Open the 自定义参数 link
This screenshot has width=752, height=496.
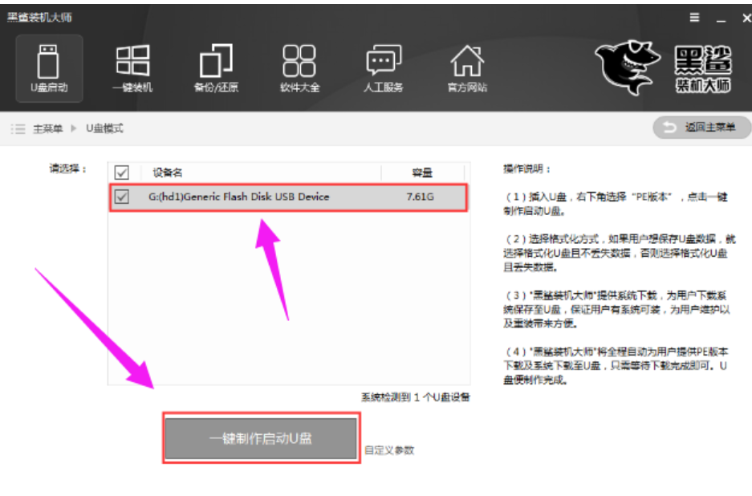tap(389, 450)
